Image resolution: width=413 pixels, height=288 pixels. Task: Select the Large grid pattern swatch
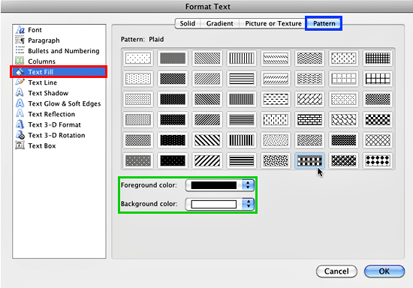pos(378,79)
